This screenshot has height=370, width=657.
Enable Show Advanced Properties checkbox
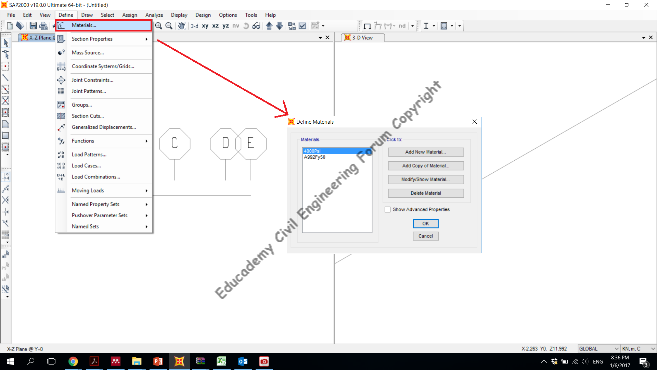(388, 209)
